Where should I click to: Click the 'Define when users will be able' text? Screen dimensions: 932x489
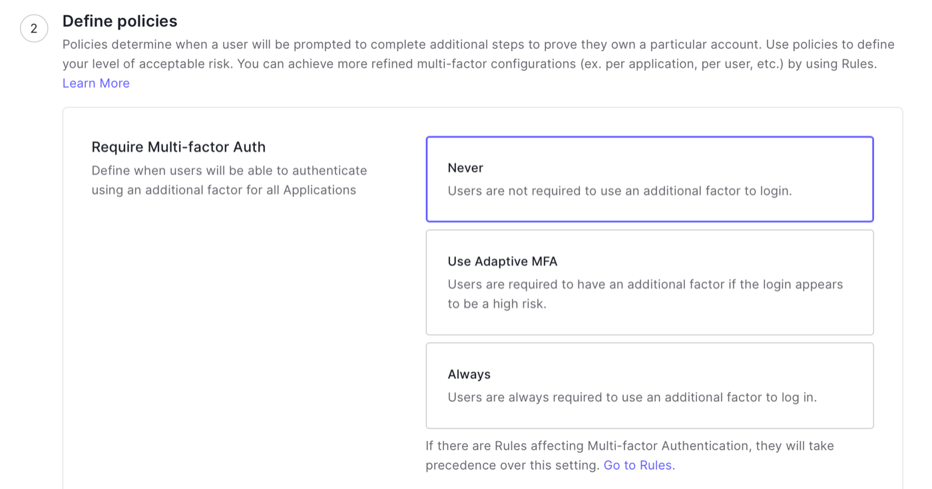(x=229, y=180)
